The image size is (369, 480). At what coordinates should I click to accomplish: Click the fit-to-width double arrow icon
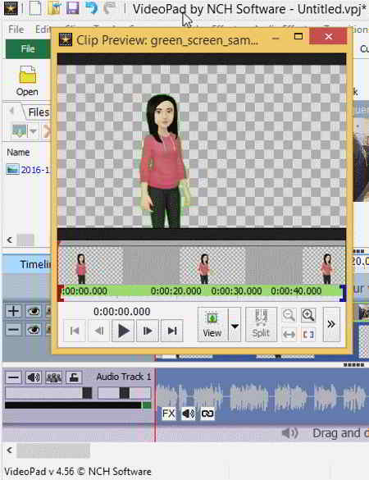click(289, 335)
